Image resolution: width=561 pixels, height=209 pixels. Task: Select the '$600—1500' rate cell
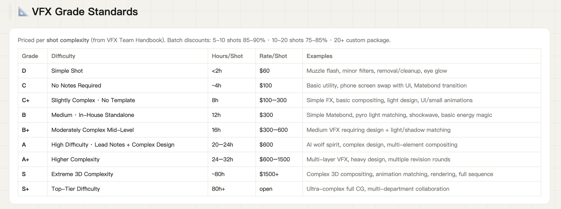click(279, 159)
